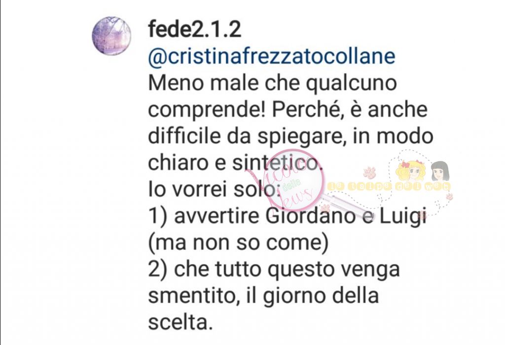Click the 'Io vorrei solo:' line
The width and height of the screenshot is (505, 345).
(x=214, y=189)
